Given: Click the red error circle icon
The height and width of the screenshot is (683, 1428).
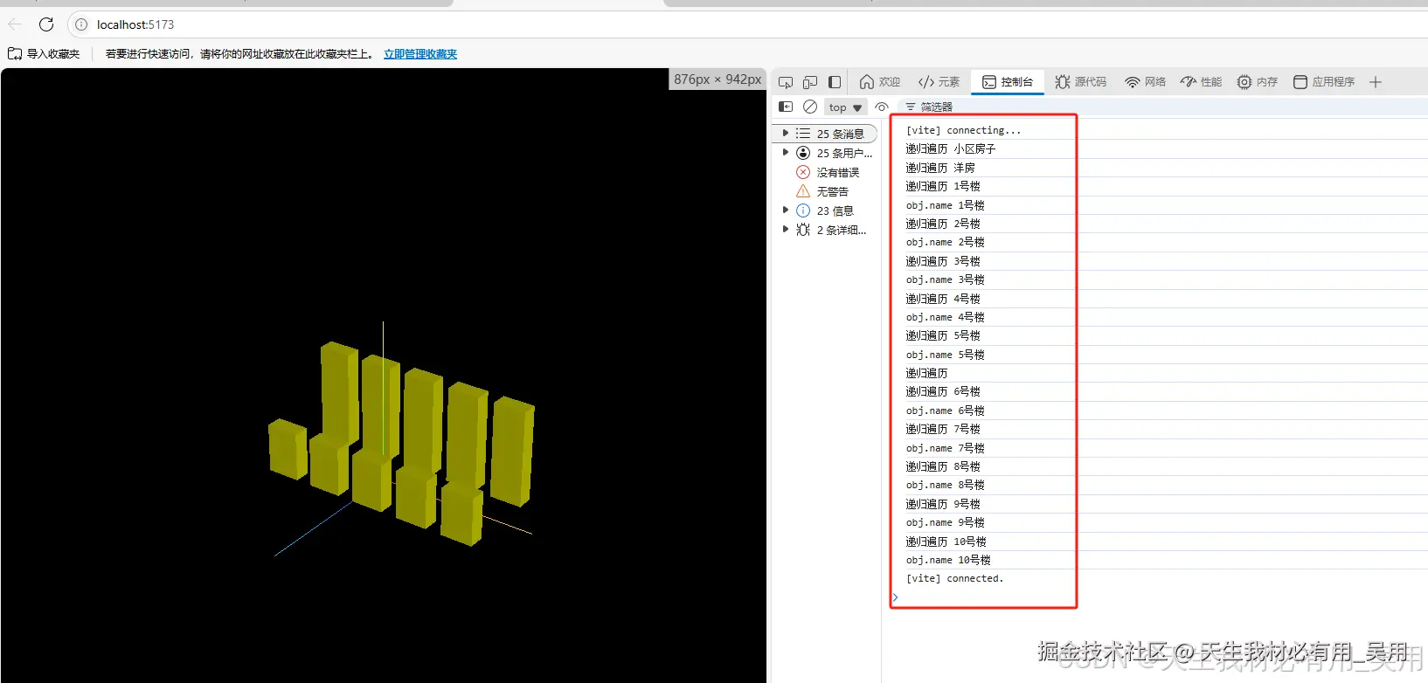Looking at the screenshot, I should [x=803, y=172].
